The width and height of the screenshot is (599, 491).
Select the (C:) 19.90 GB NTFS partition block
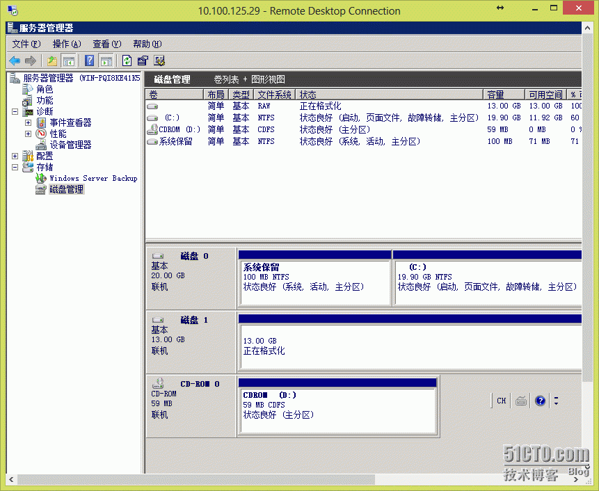488,278
